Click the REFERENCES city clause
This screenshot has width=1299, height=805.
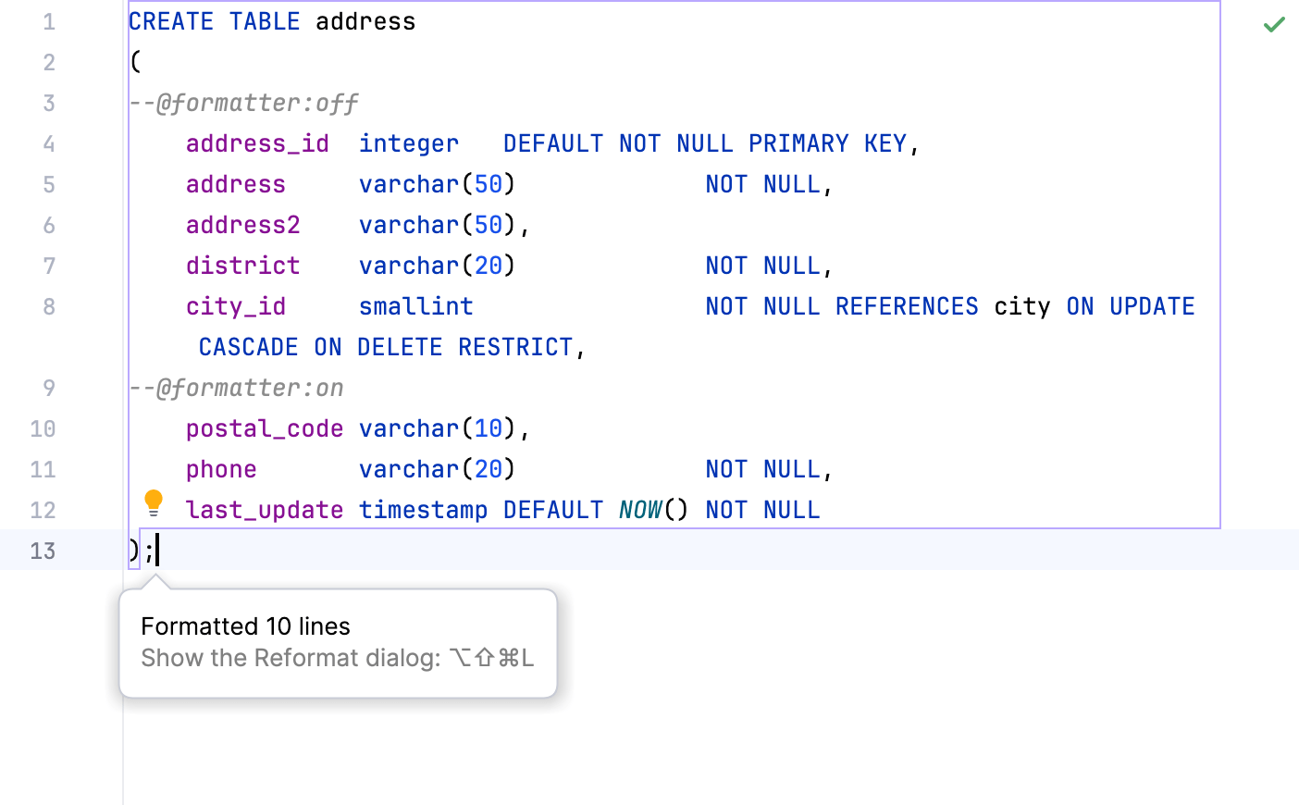click(946, 306)
